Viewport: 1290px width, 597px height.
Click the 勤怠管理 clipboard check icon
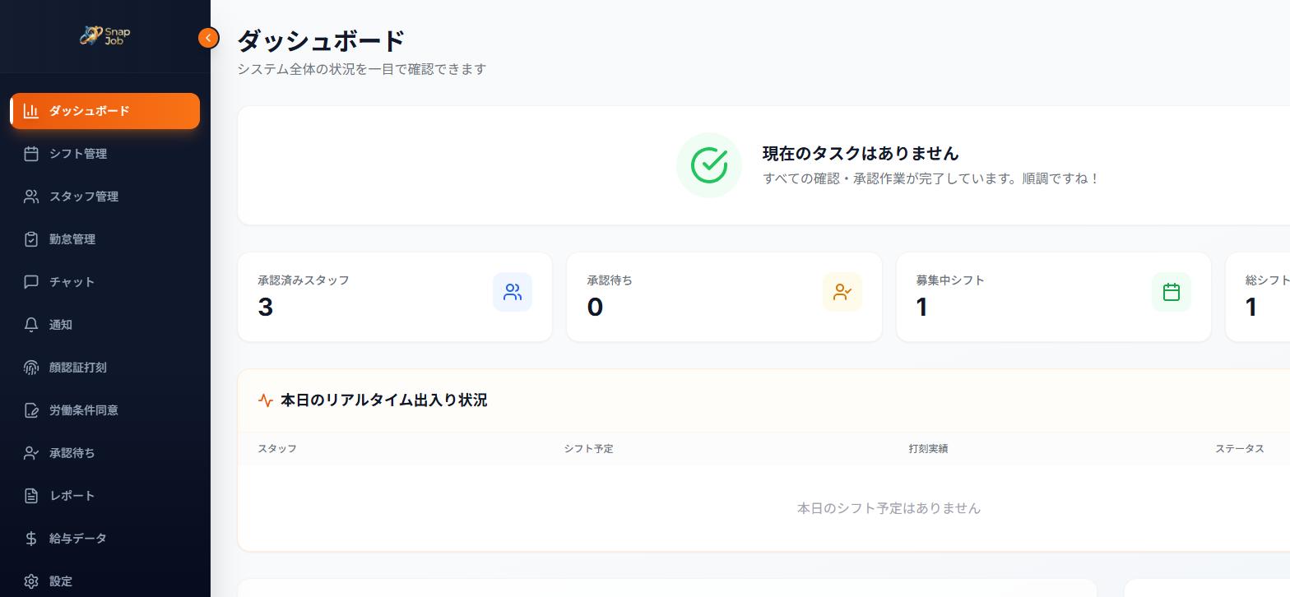[31, 239]
